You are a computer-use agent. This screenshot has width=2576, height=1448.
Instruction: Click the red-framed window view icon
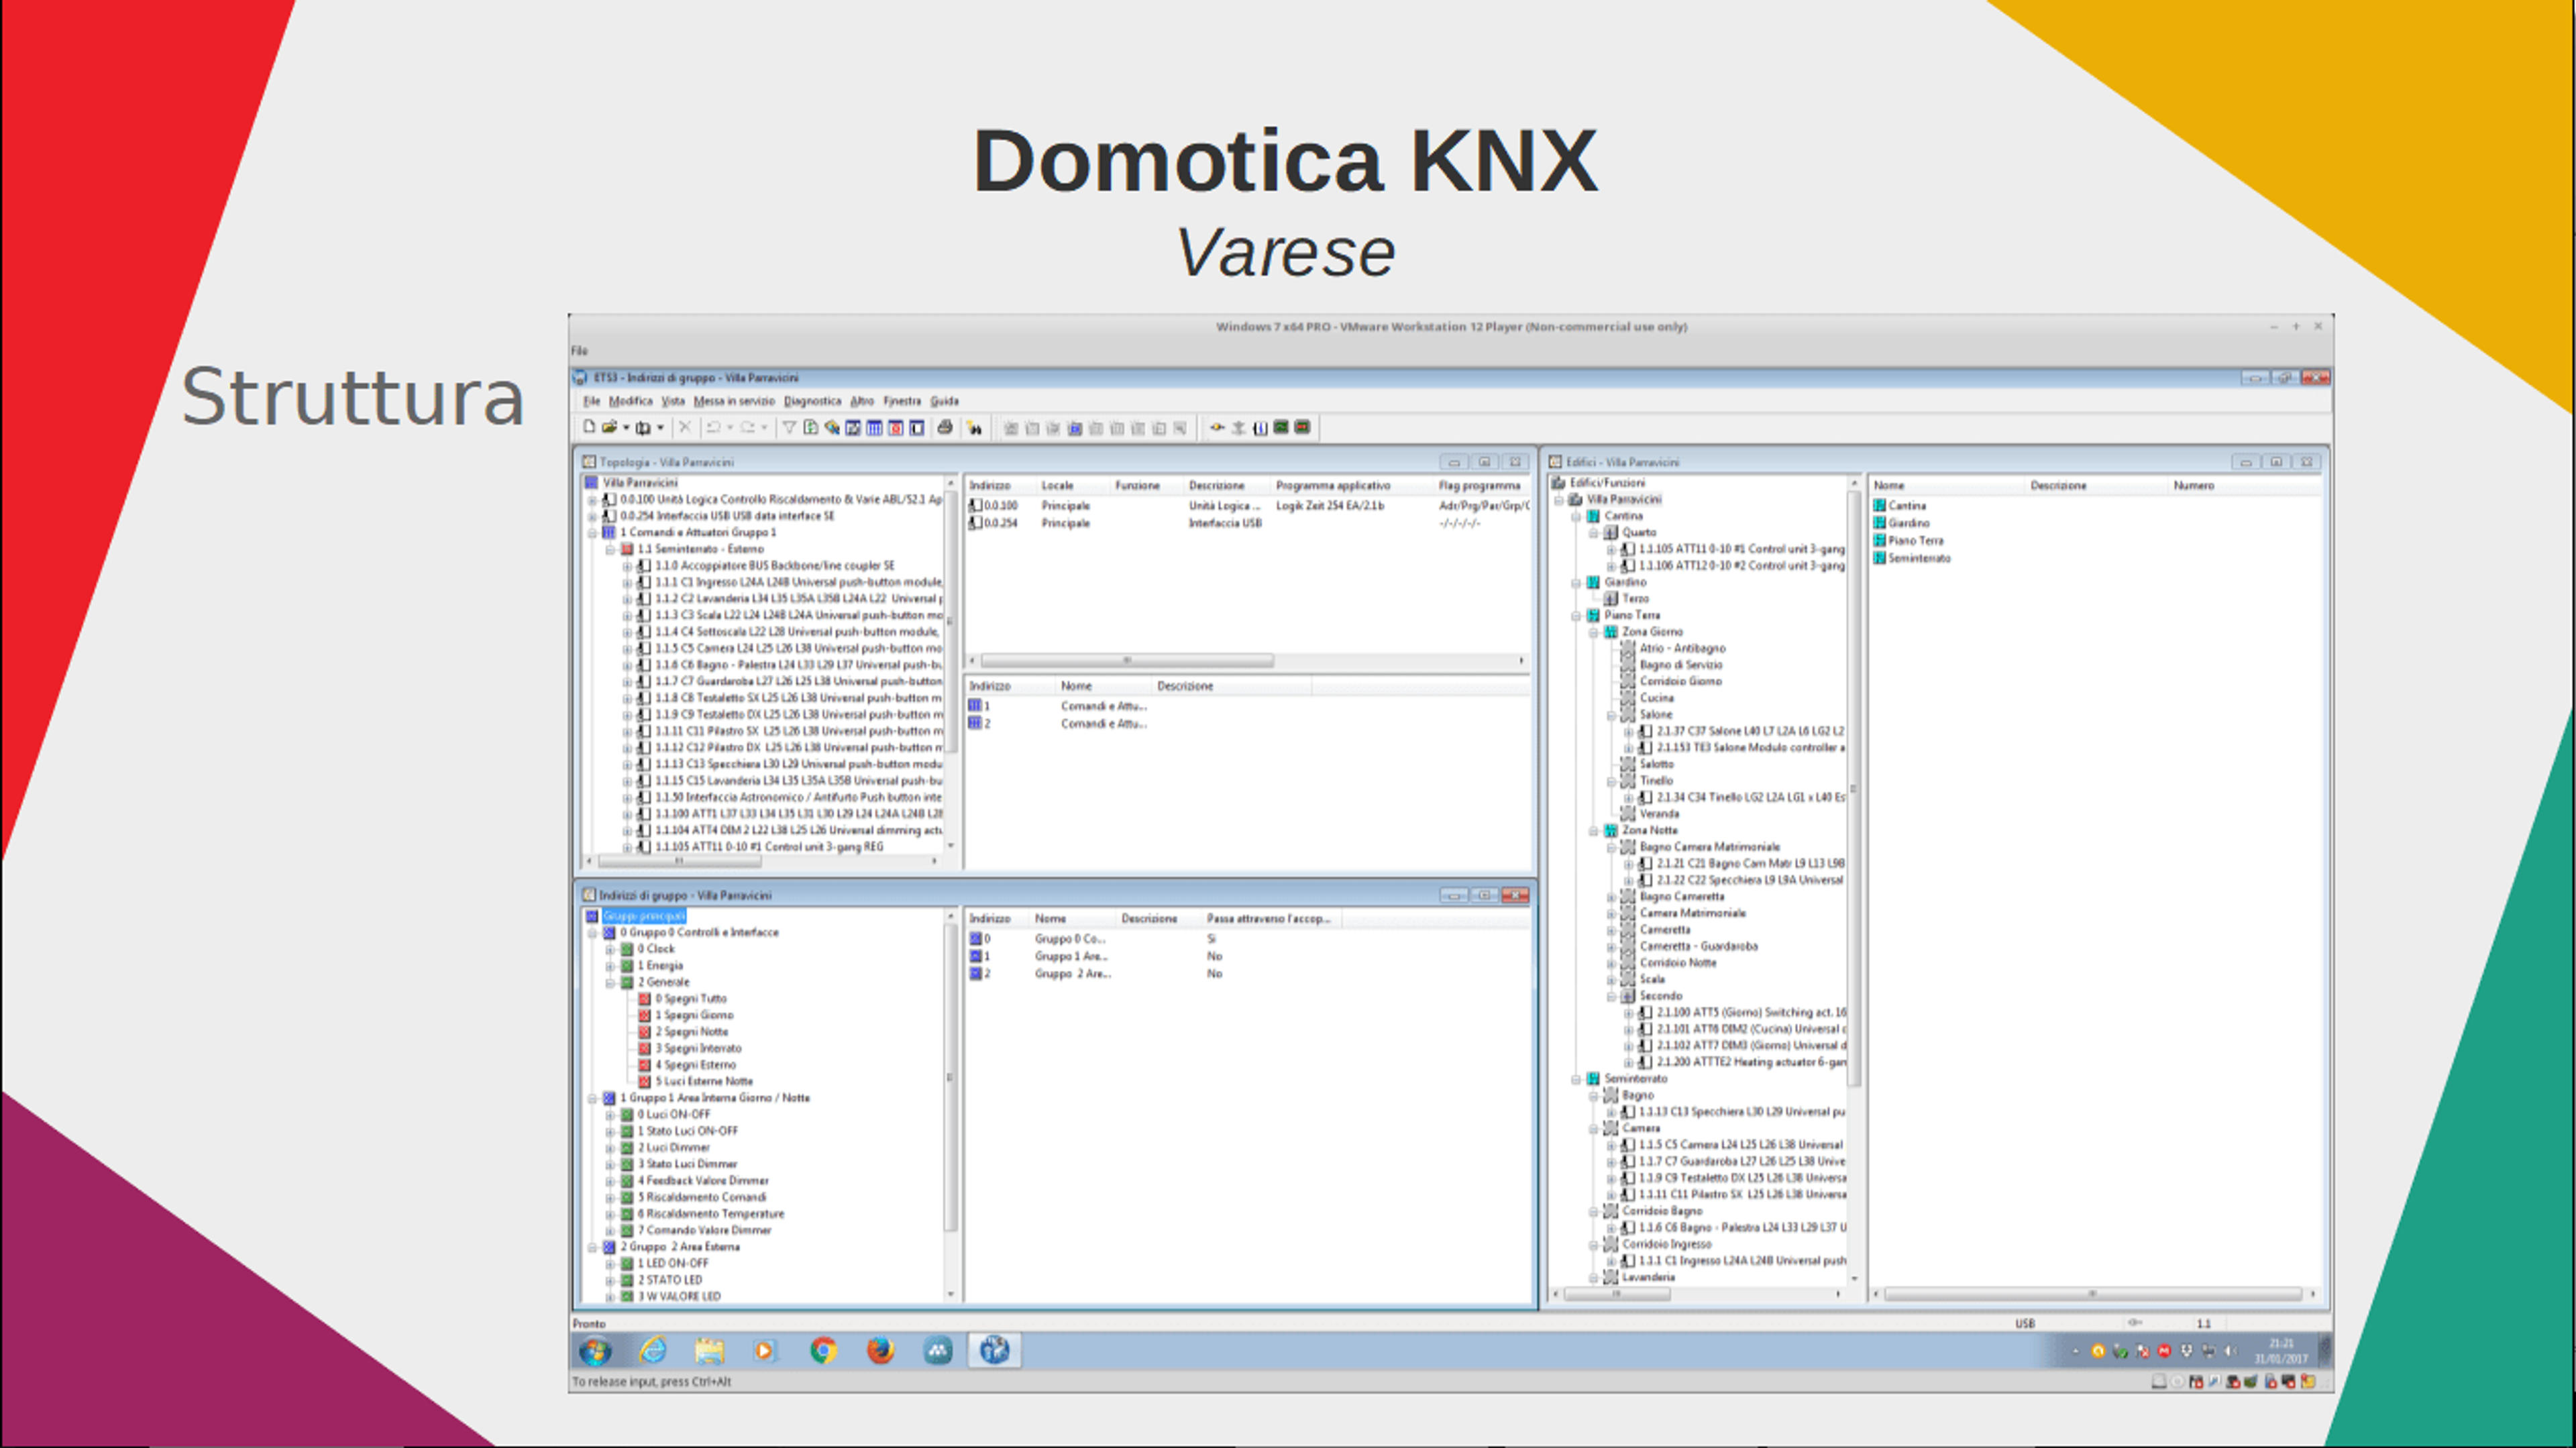point(896,428)
